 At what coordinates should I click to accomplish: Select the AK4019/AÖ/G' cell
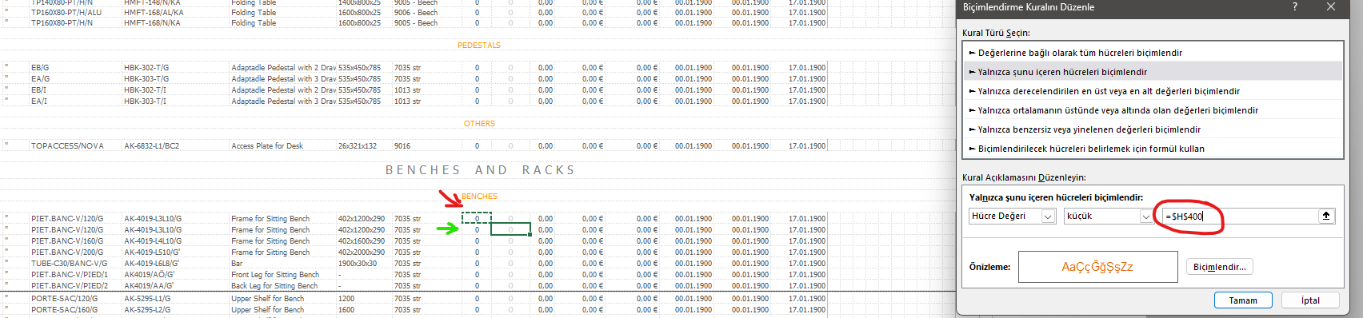[148, 275]
